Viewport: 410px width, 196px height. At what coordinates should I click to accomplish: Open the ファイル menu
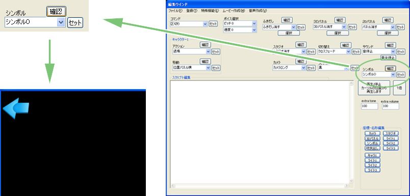point(175,11)
